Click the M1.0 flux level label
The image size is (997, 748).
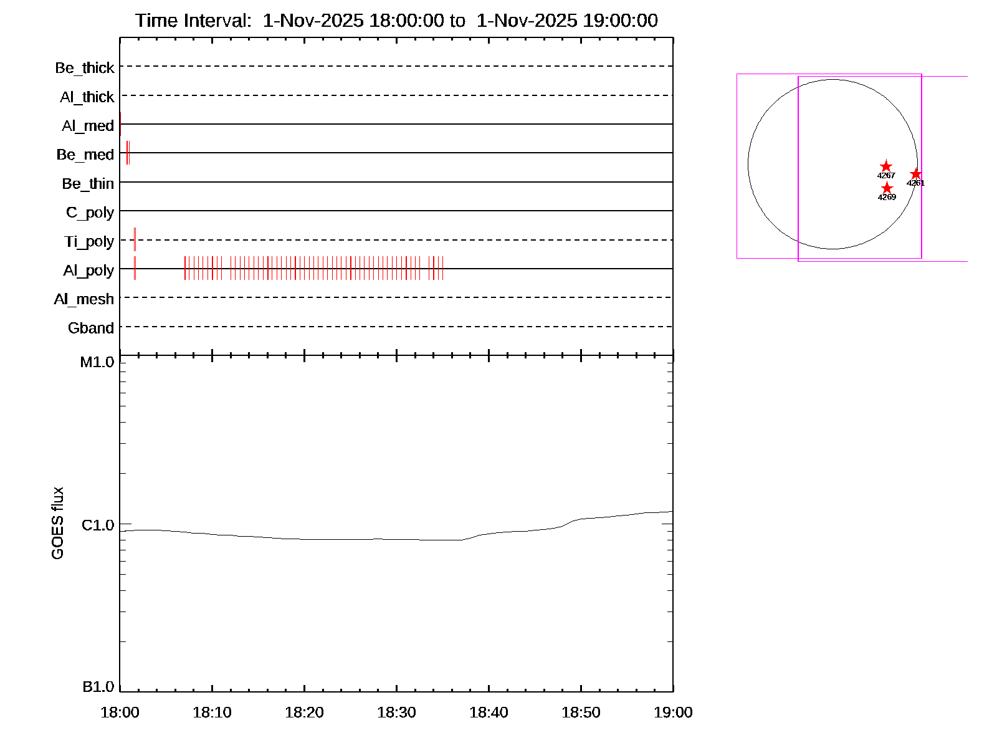(97, 362)
